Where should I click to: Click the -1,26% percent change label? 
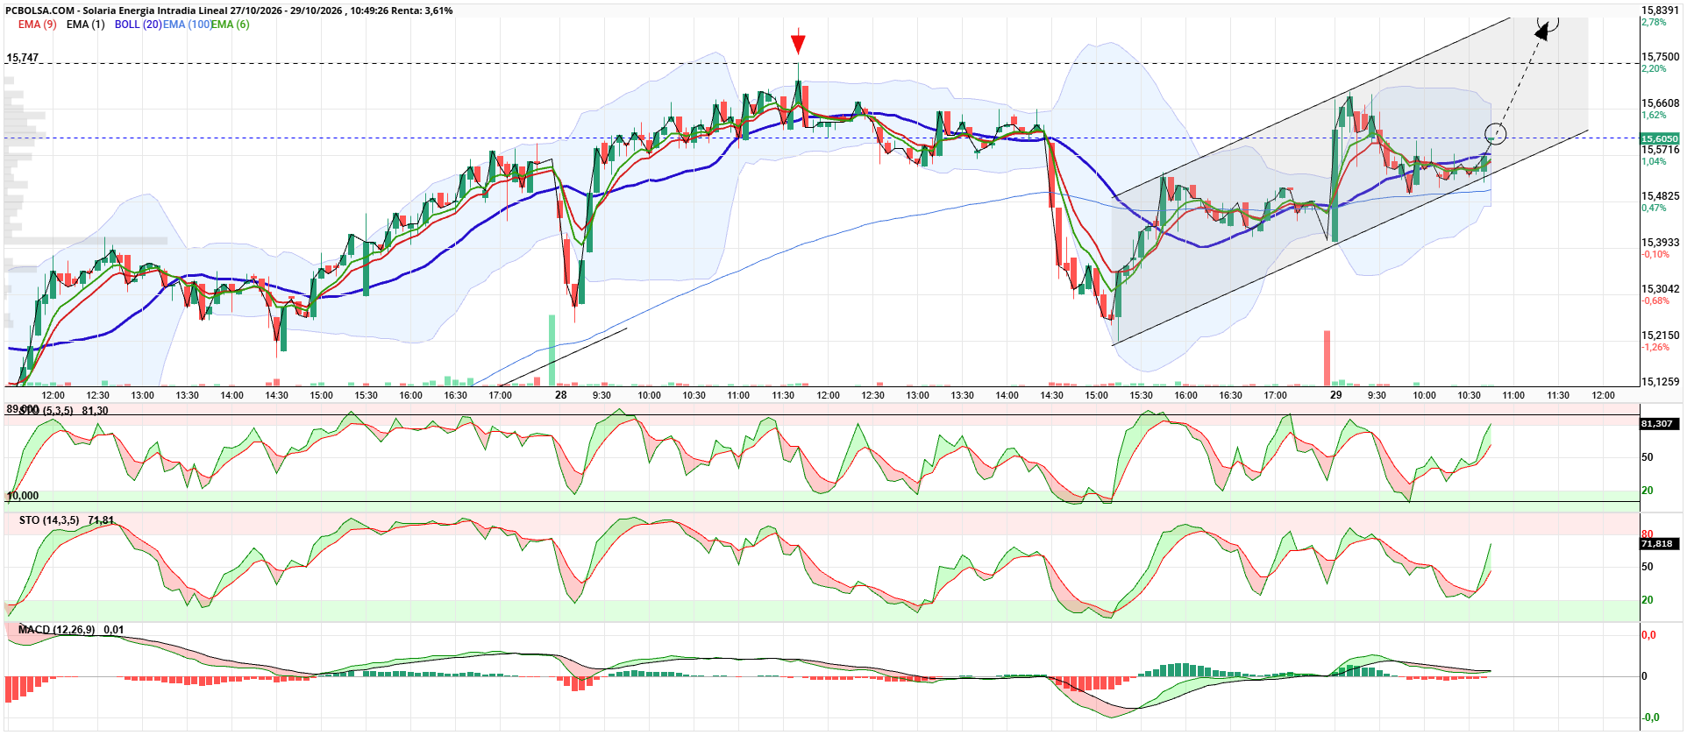[1655, 347]
